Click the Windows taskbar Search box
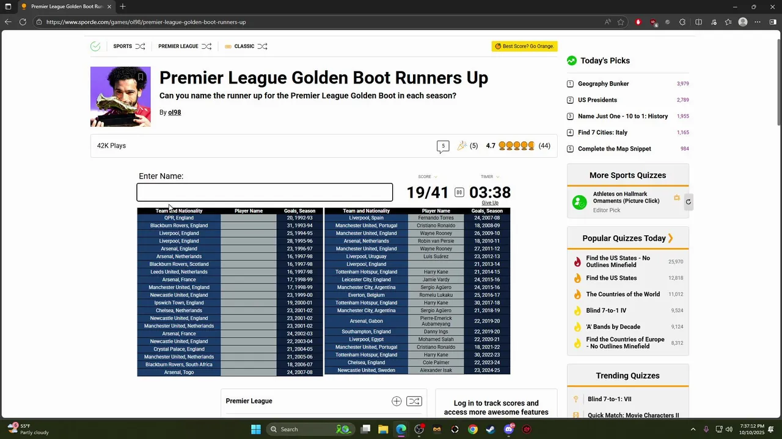 pos(310,429)
